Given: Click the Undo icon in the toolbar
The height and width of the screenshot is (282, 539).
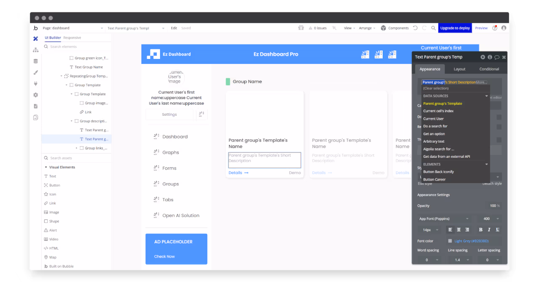Looking at the screenshot, I should pyautogui.click(x=415, y=27).
